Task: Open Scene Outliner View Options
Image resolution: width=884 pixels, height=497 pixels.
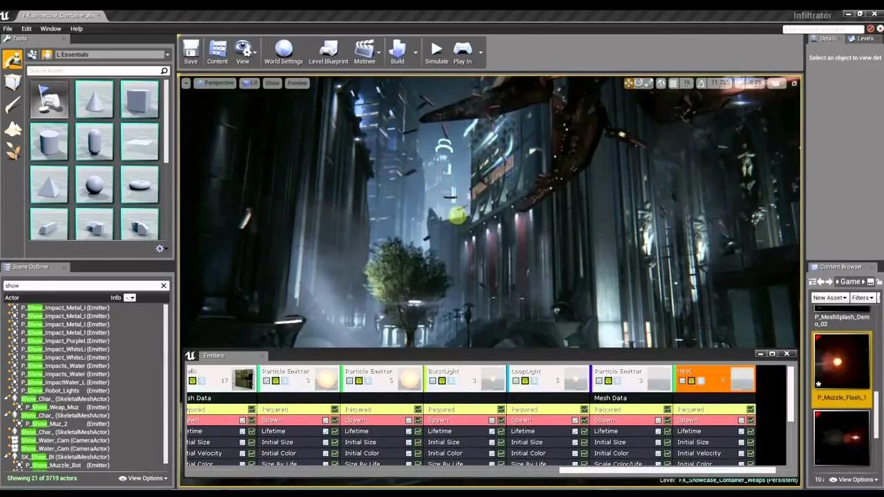Action: click(x=142, y=478)
